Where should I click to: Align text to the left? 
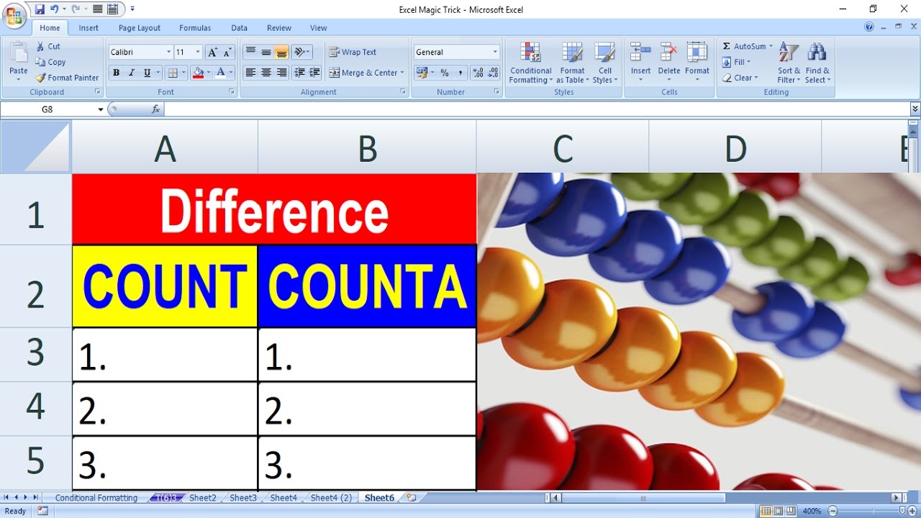(250, 73)
